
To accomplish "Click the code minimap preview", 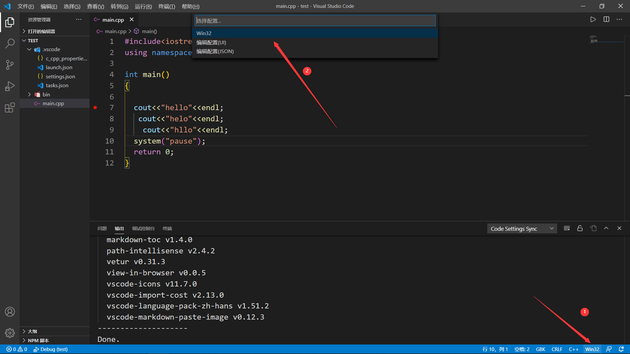I will (x=594, y=39).
